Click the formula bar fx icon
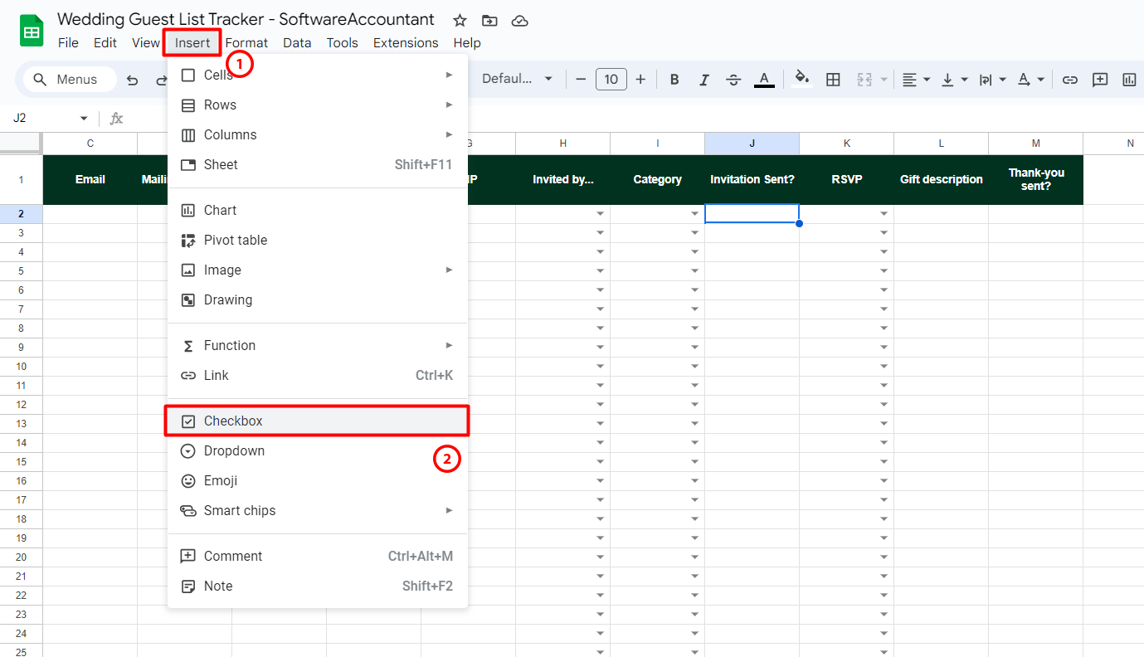 (x=117, y=119)
